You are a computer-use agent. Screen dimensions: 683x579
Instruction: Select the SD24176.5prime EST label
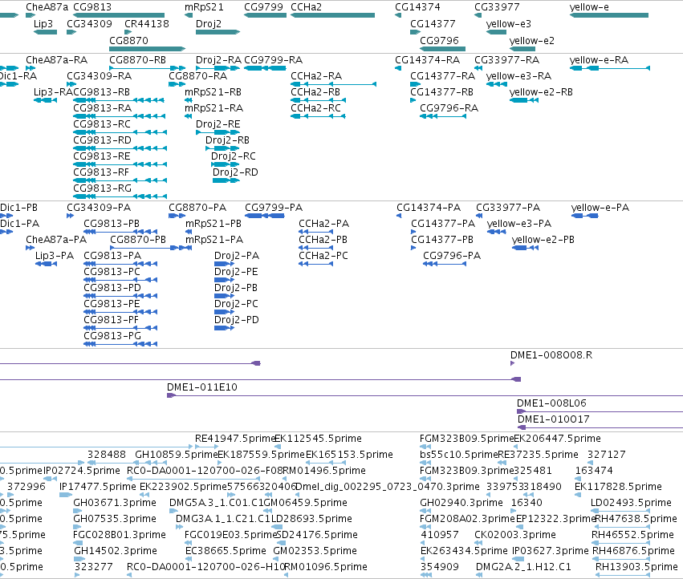(x=317, y=535)
